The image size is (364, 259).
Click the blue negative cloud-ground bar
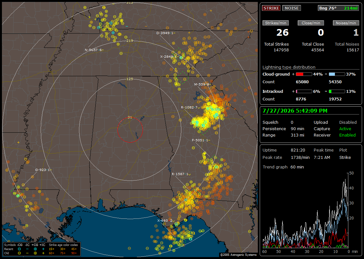point(336,74)
